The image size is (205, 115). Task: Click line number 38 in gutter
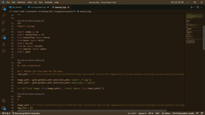tap(12, 74)
